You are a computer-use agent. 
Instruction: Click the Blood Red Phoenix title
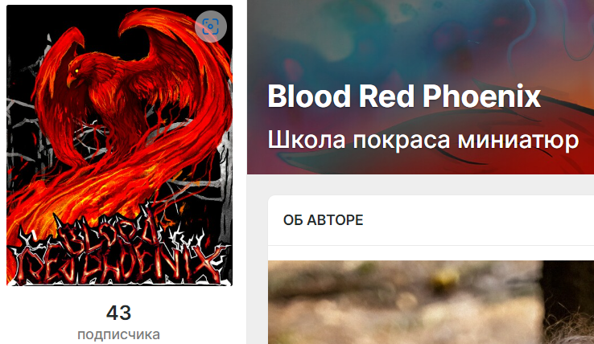(x=404, y=96)
